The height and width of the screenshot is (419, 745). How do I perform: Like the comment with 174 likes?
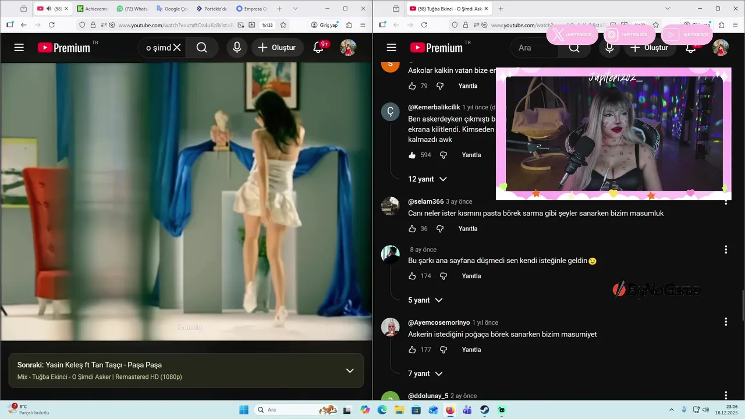point(412,276)
